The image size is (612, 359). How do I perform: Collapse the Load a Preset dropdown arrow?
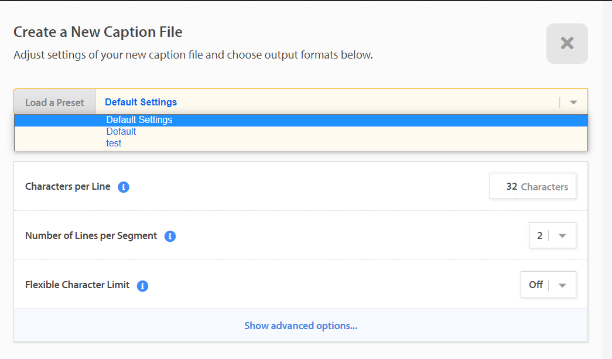pyautogui.click(x=573, y=102)
